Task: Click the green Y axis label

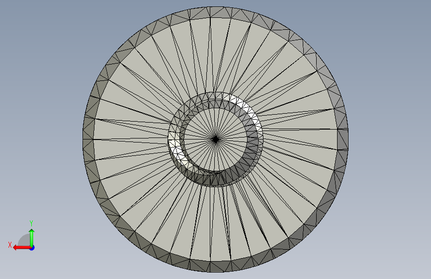Action: click(x=31, y=223)
